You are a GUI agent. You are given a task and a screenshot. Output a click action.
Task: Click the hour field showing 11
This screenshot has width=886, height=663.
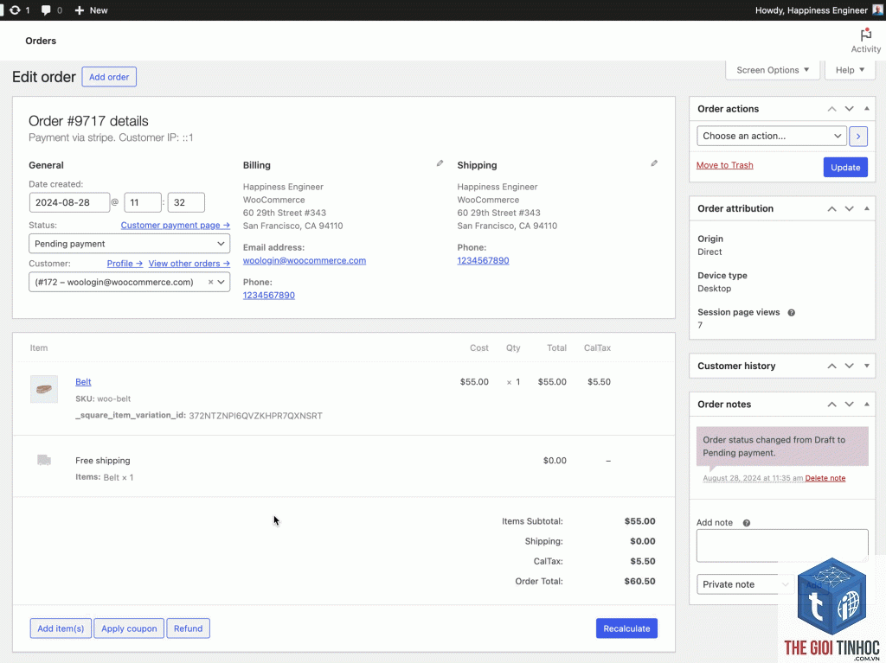pos(143,202)
